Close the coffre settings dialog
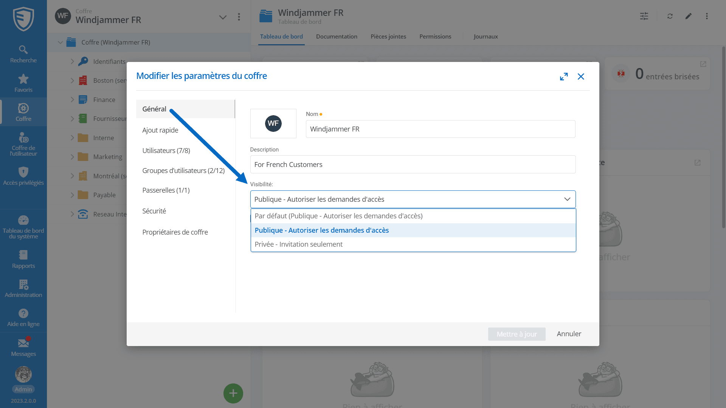The width and height of the screenshot is (726, 408). tap(581, 77)
